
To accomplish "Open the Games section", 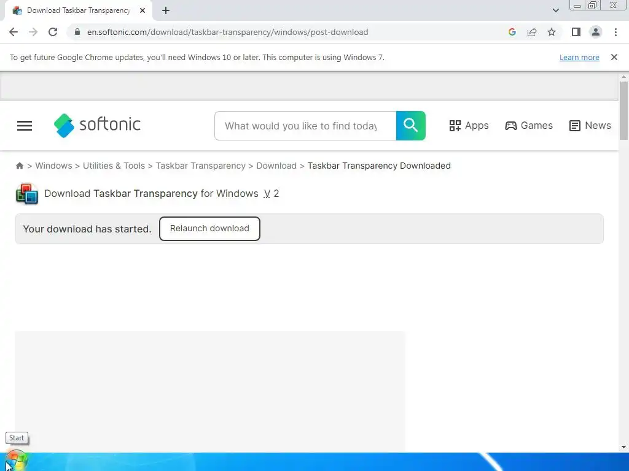I will pos(529,126).
